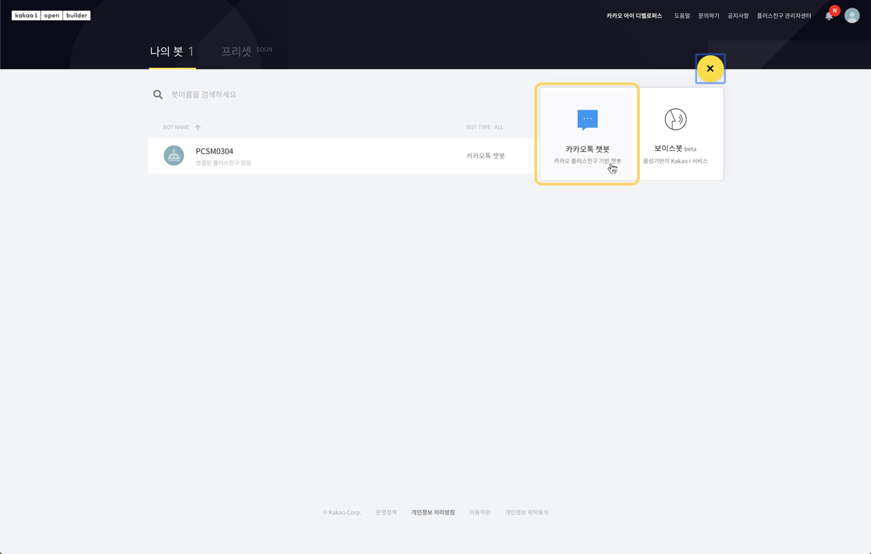Open 개인정보 처리방침 footer link

433,512
